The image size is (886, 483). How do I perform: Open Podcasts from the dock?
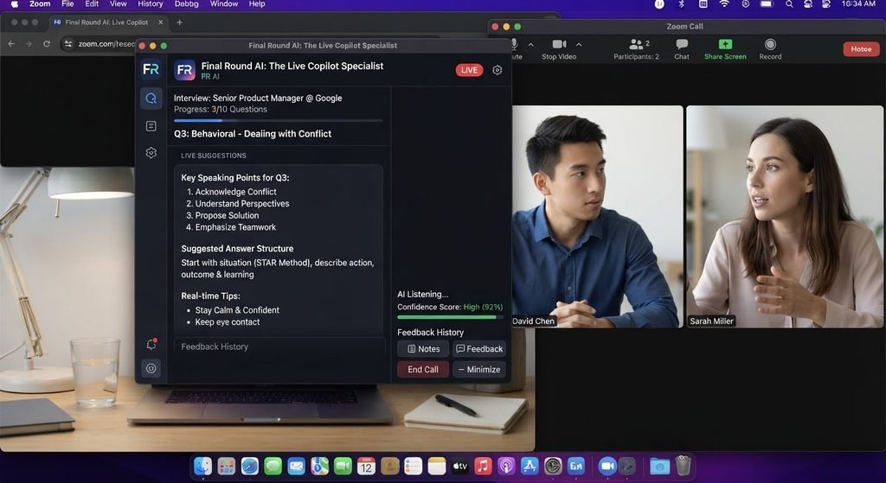pyautogui.click(x=506, y=466)
